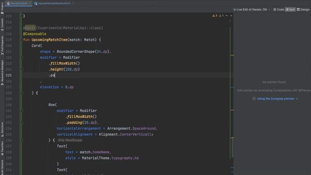Viewport: 311px width, 175px height.
Task: Click the editor vertical scrollbar
Action: pyautogui.click(x=232, y=148)
